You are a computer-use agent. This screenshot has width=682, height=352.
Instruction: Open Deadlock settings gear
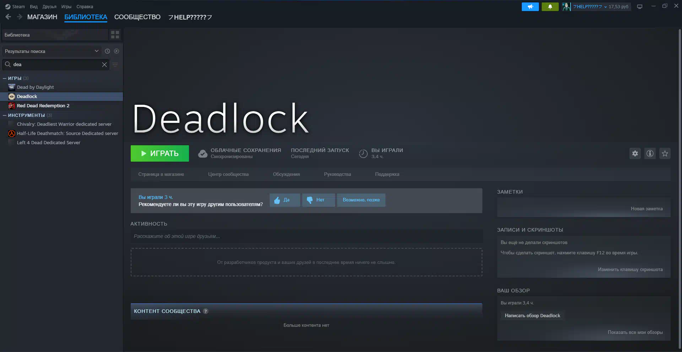point(635,153)
